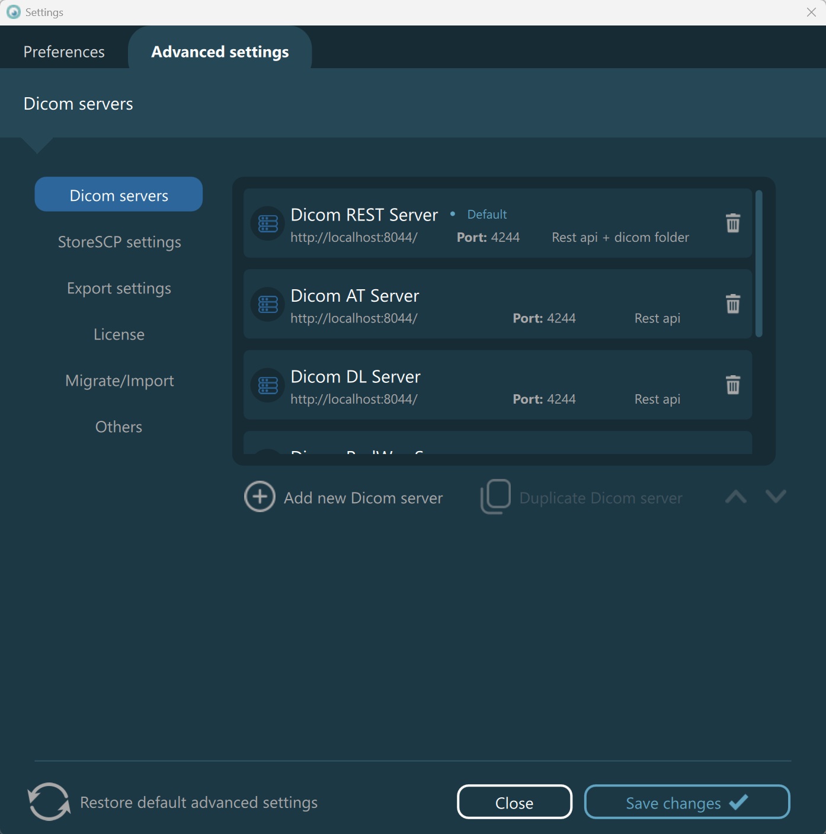
Task: Go to Export settings in sidebar
Action: [119, 289]
